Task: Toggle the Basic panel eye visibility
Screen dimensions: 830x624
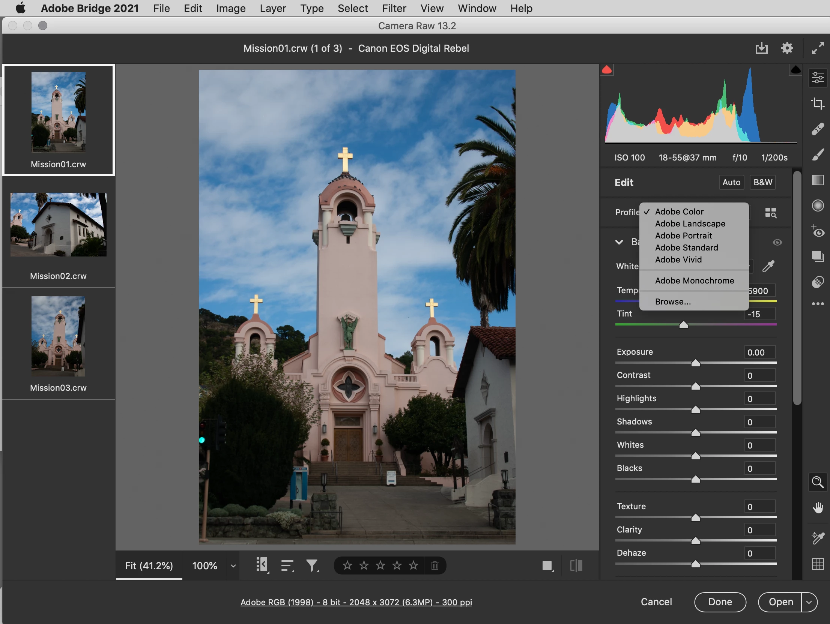Action: pyautogui.click(x=777, y=242)
